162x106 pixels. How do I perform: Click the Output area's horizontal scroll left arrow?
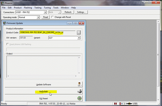(8, 76)
